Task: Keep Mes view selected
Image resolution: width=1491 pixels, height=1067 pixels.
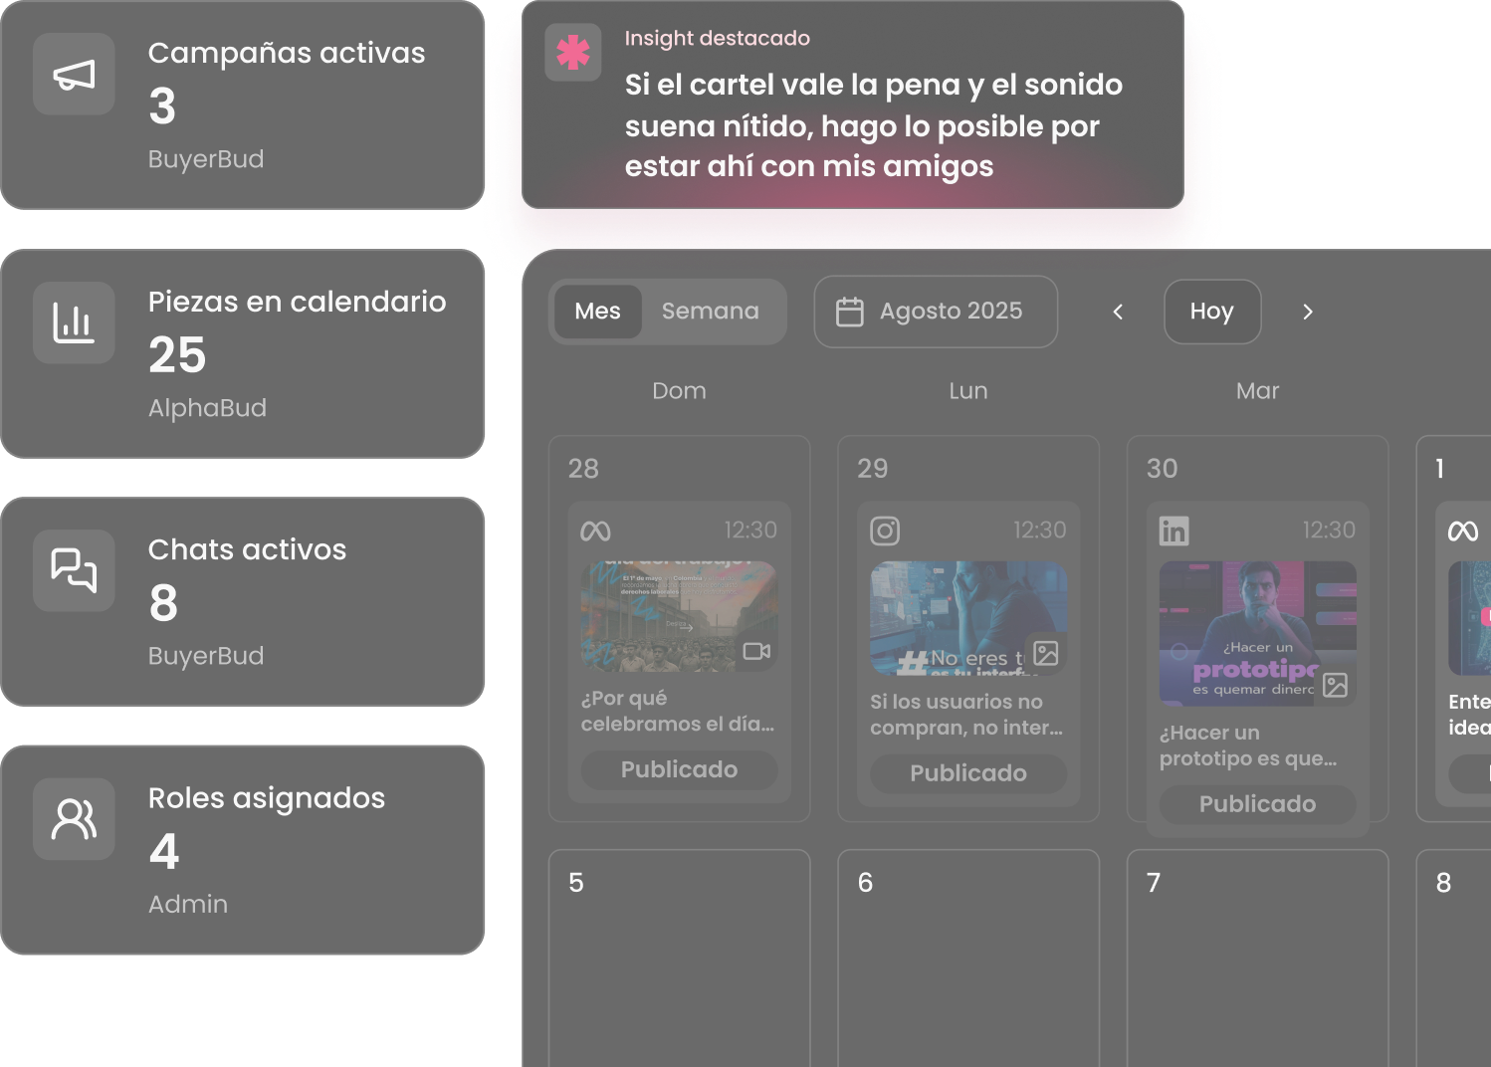Action: (x=597, y=312)
